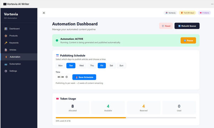The width and height of the screenshot is (214, 128).
Task: Click the pink ticket icon beside Token Usage
Action: coord(57,98)
